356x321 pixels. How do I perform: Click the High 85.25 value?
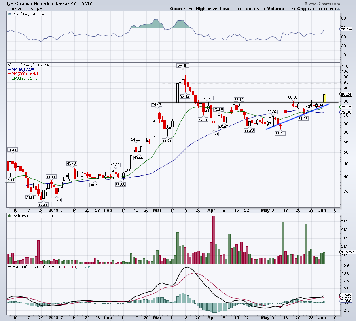[x=206, y=9]
